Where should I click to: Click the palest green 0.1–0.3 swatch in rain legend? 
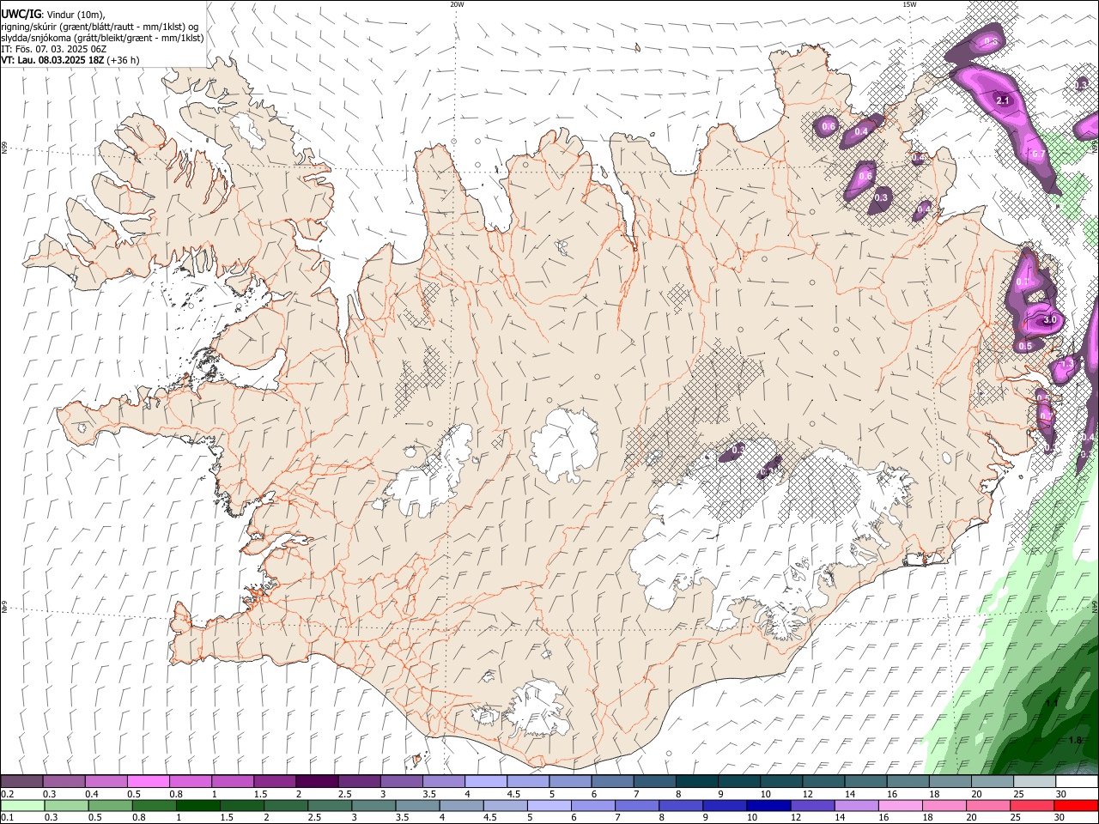pyautogui.click(x=23, y=806)
